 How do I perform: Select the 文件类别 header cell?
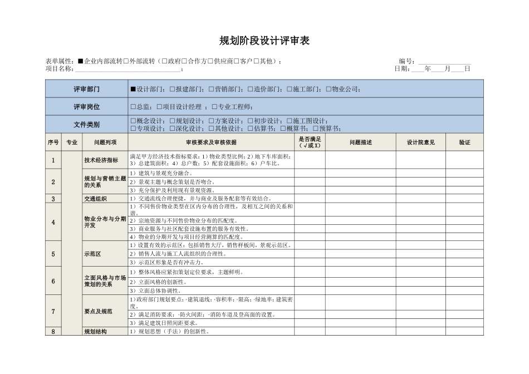pos(87,125)
